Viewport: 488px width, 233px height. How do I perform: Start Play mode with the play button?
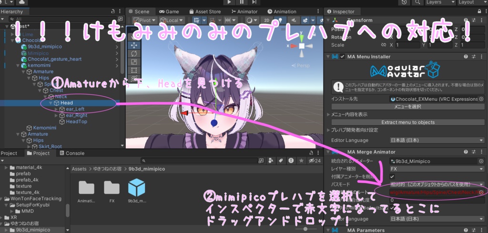pyautogui.click(x=229, y=2)
